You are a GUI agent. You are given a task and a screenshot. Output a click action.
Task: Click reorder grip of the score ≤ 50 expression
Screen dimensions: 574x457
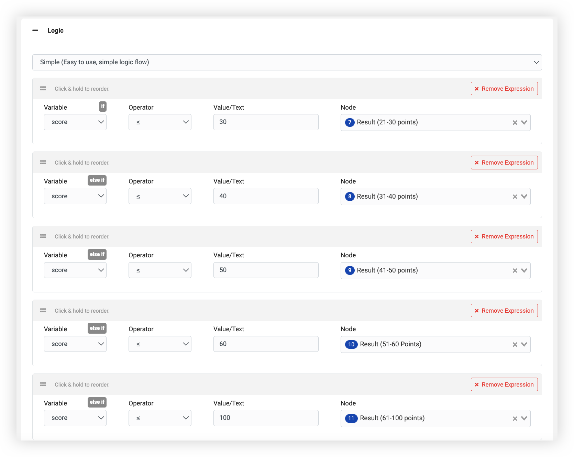pos(43,236)
